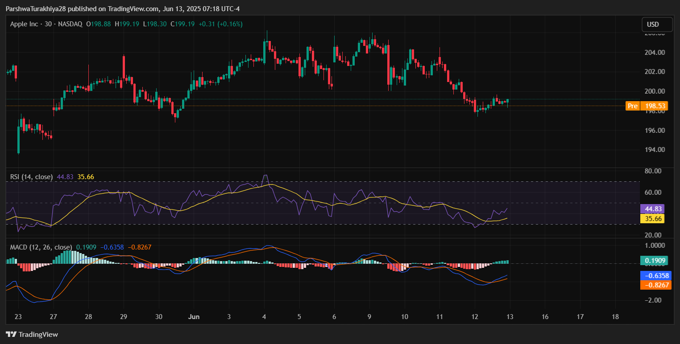Click the RSI legend value 44.83 in purple

pyautogui.click(x=65, y=177)
